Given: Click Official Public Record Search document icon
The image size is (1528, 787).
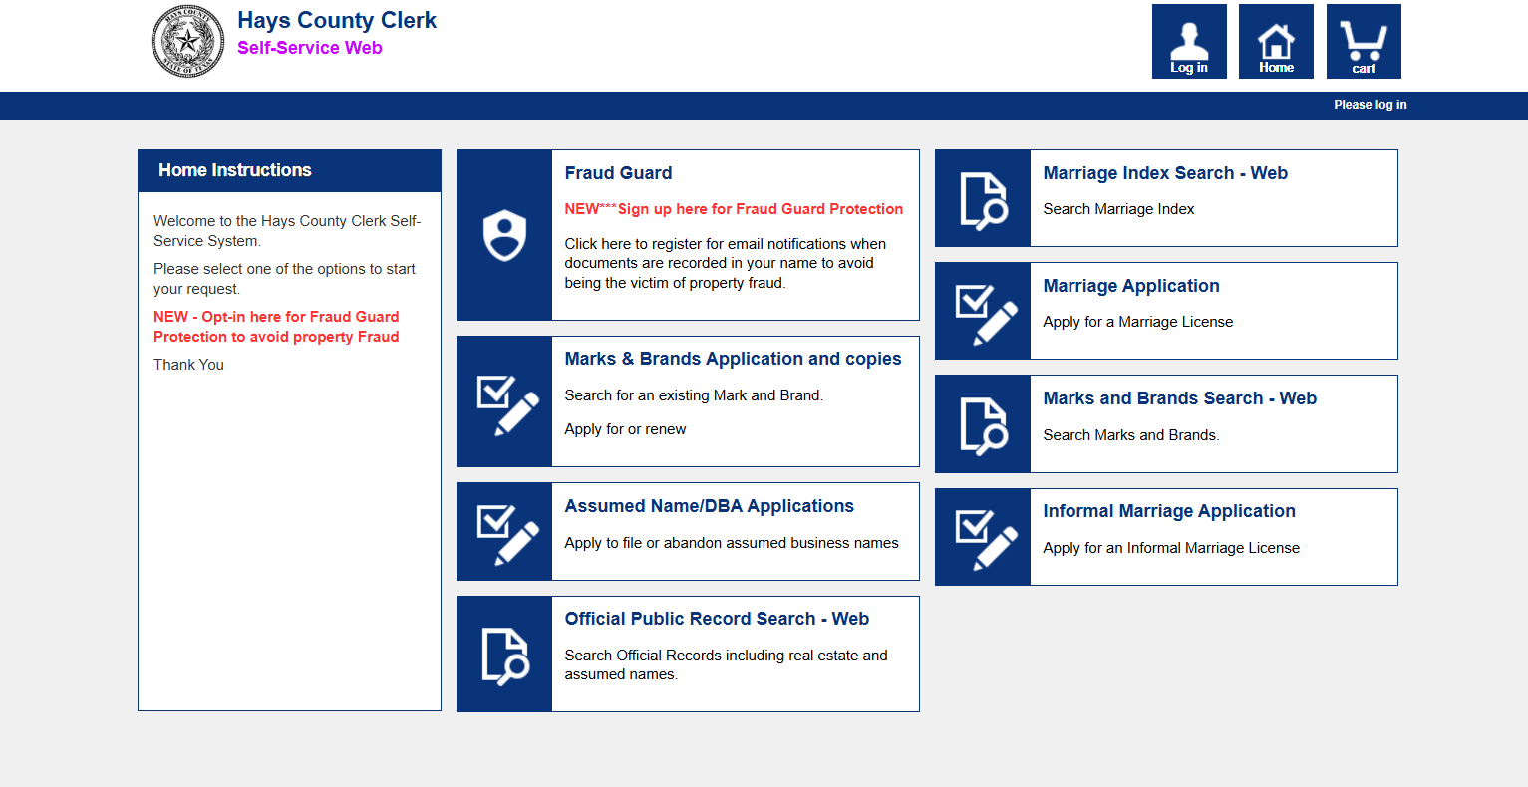Looking at the screenshot, I should [504, 655].
